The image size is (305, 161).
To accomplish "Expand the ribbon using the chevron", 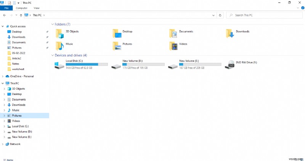I will click(298, 8).
